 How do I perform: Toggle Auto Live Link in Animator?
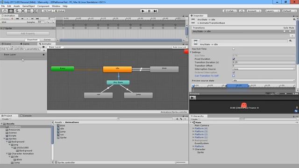point(179,47)
